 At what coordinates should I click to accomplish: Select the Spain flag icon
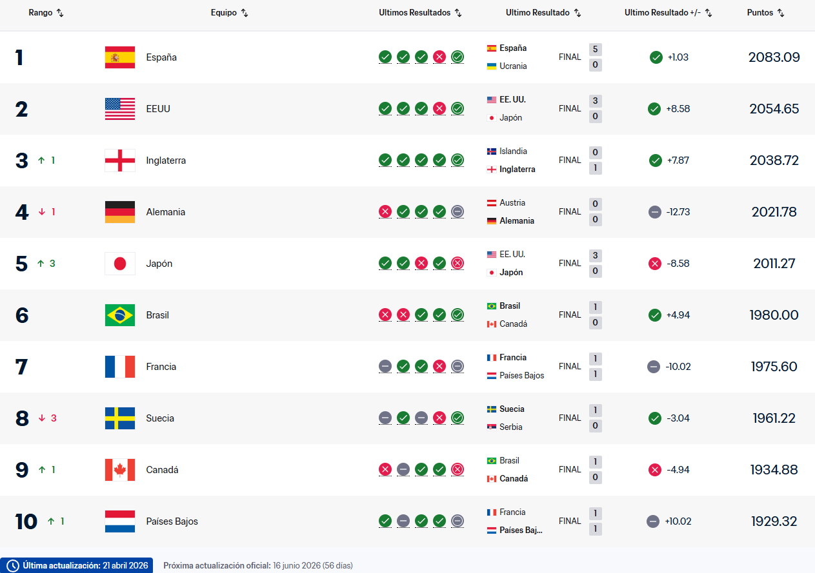[119, 57]
